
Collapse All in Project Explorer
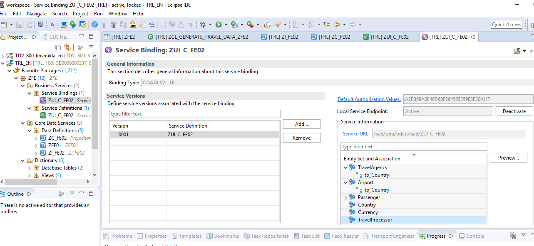(x=58, y=47)
